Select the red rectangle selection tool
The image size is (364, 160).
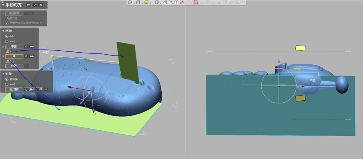click(196, 2)
